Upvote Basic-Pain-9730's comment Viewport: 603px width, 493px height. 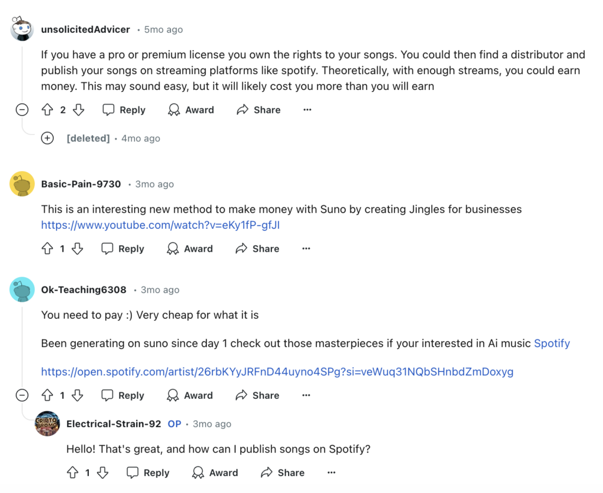[47, 249]
